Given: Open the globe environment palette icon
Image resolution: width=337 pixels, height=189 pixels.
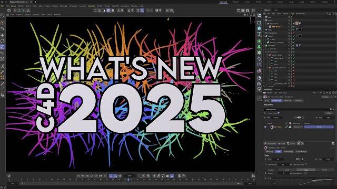Looking at the screenshot, I should point(259,78).
